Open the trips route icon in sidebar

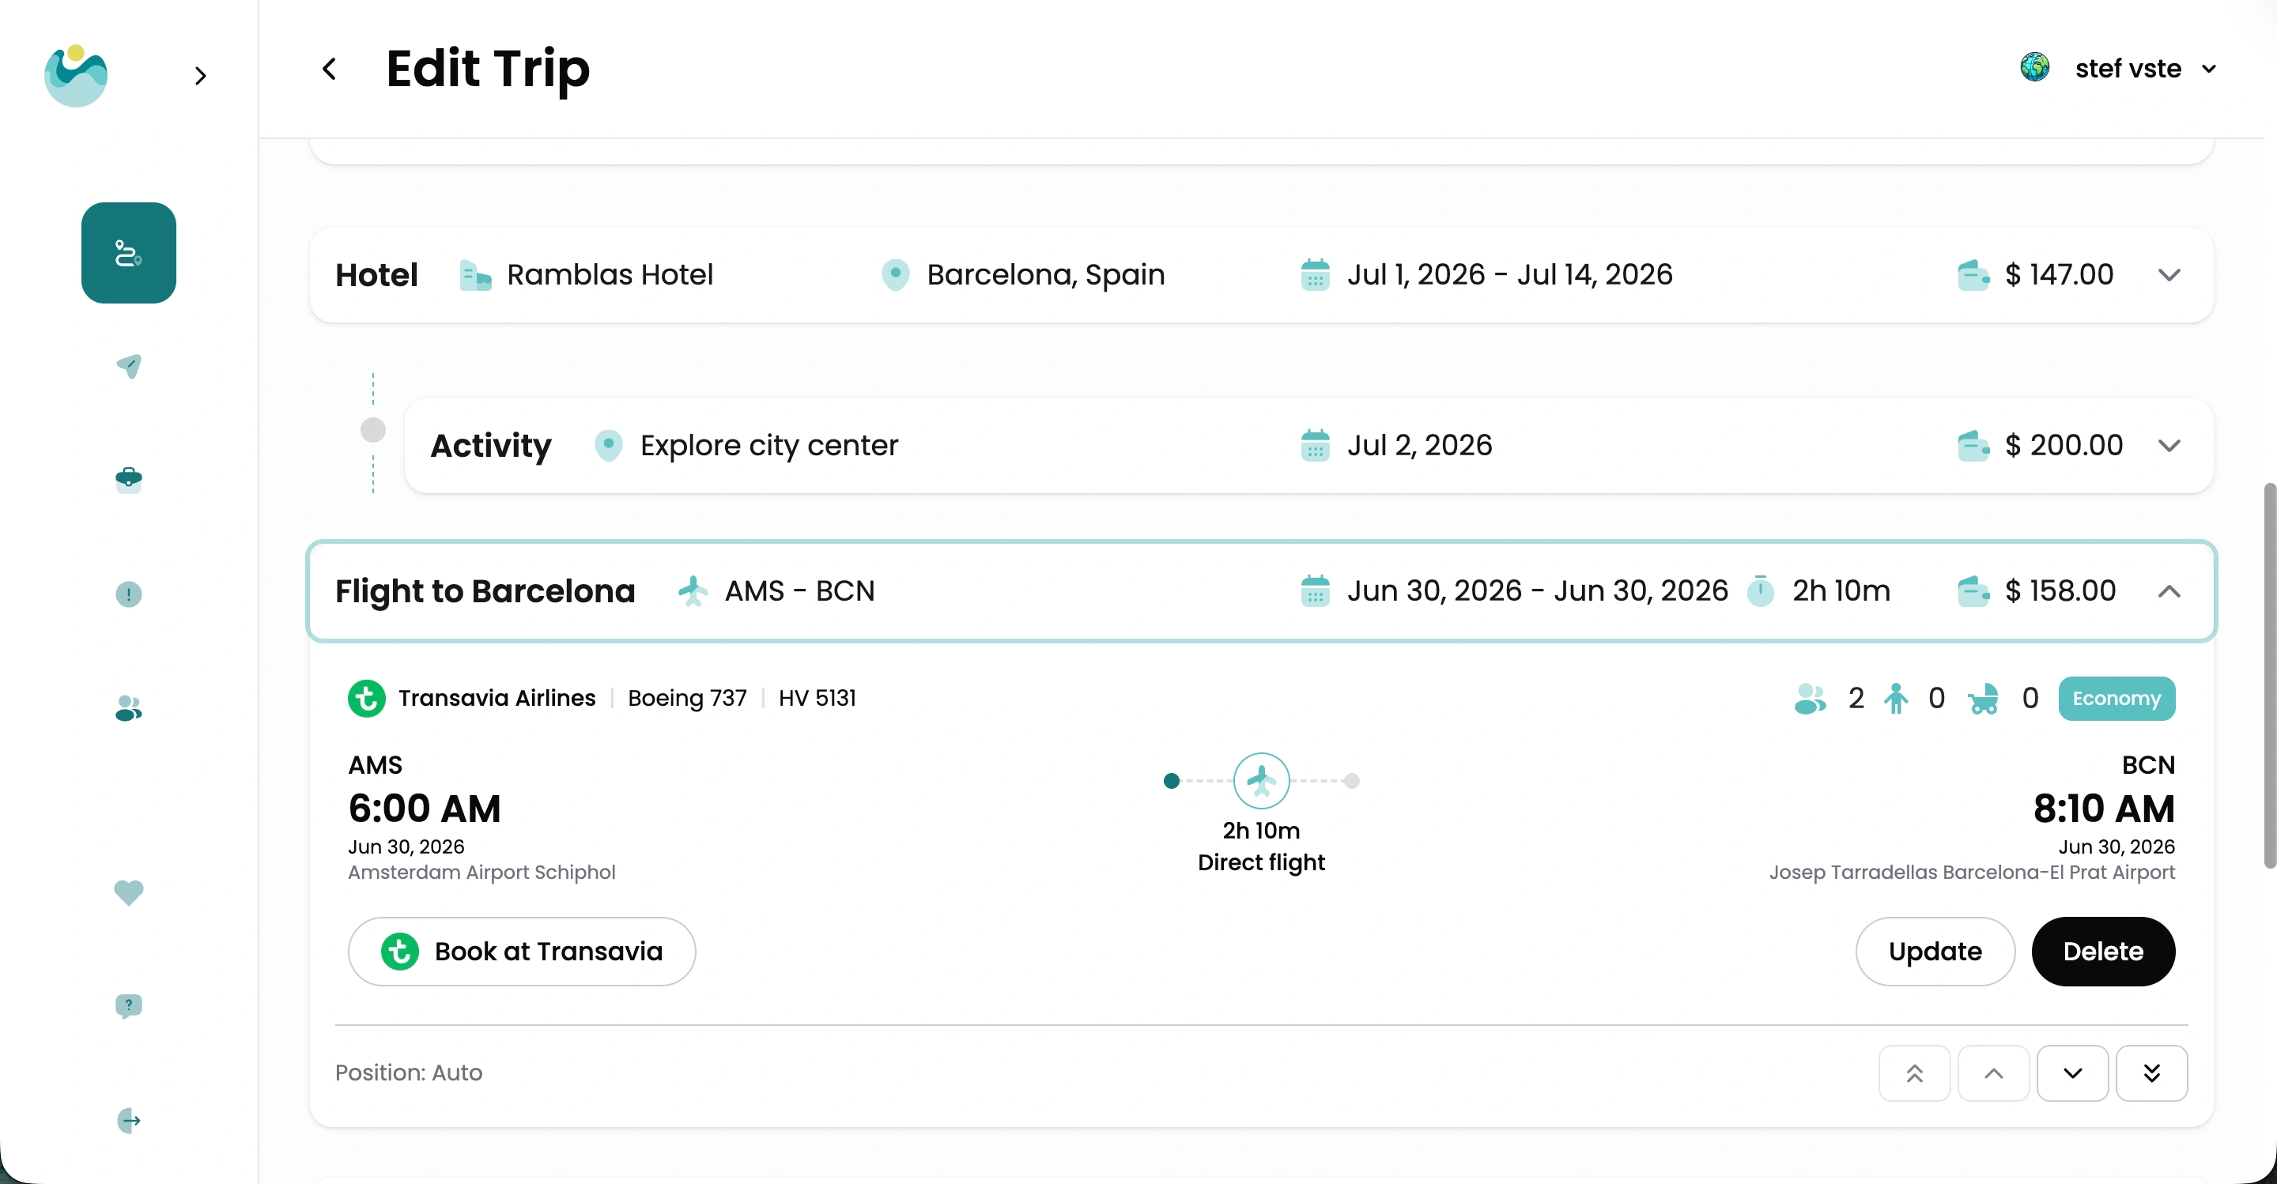(x=128, y=253)
